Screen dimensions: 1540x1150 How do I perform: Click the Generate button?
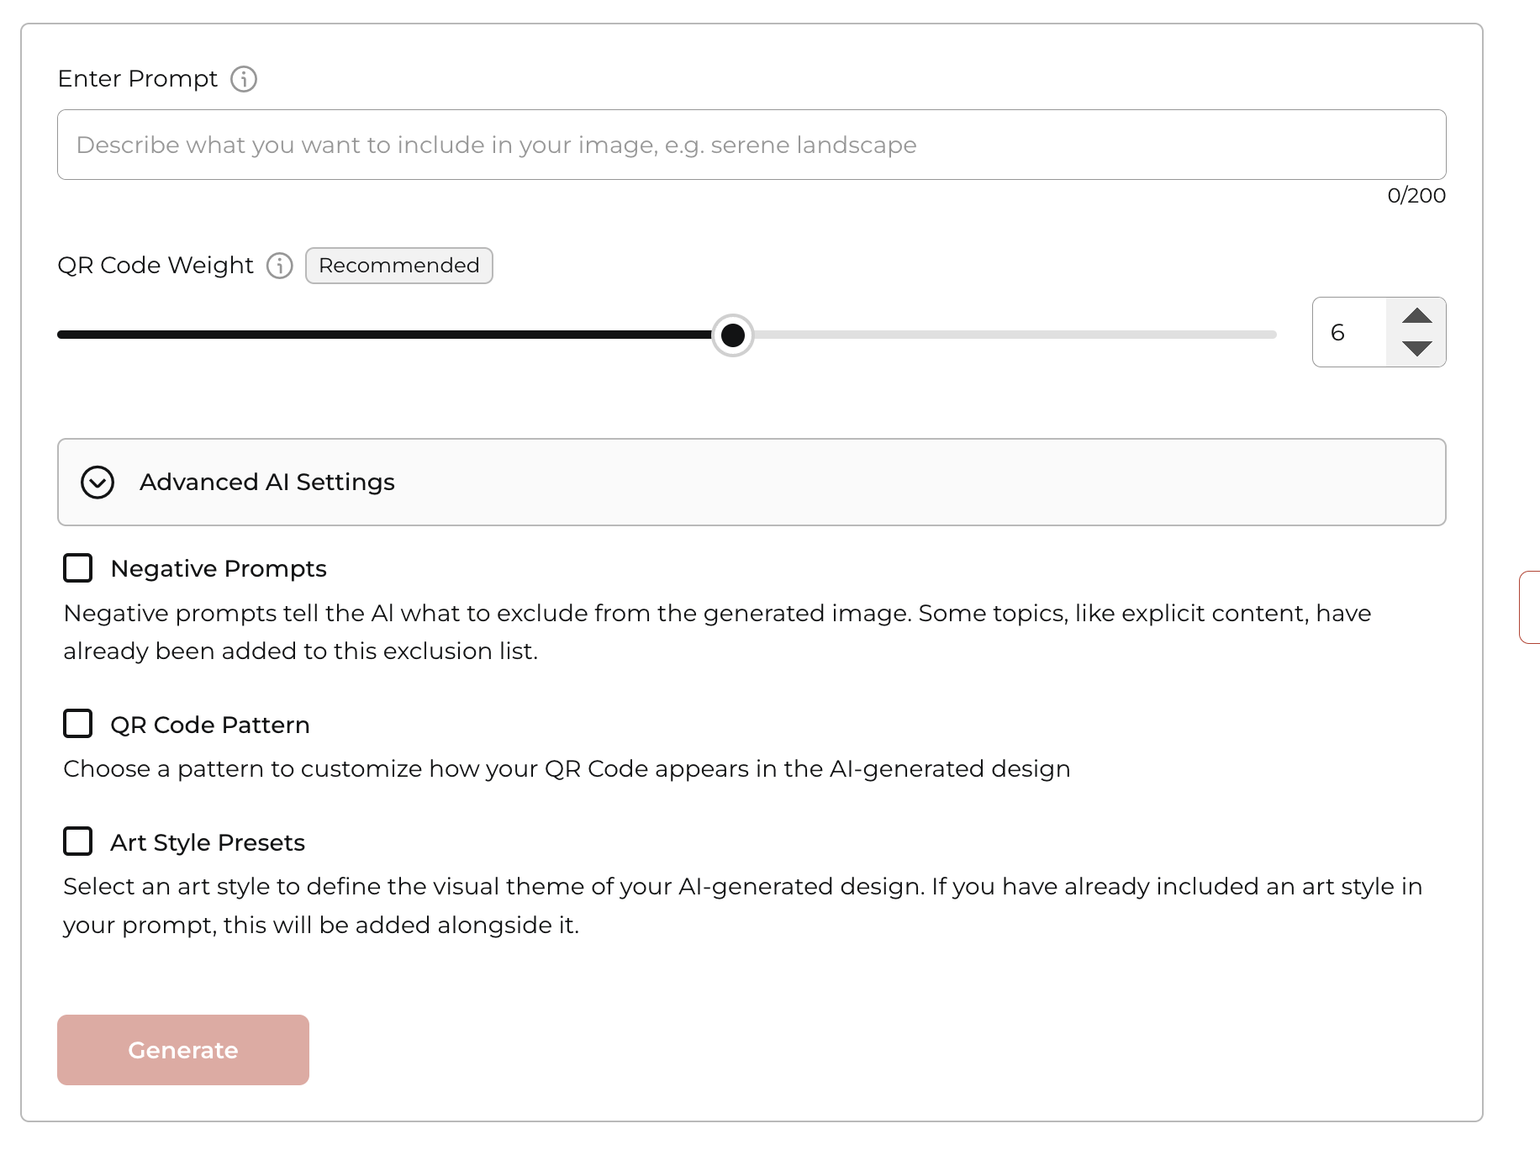[183, 1050]
